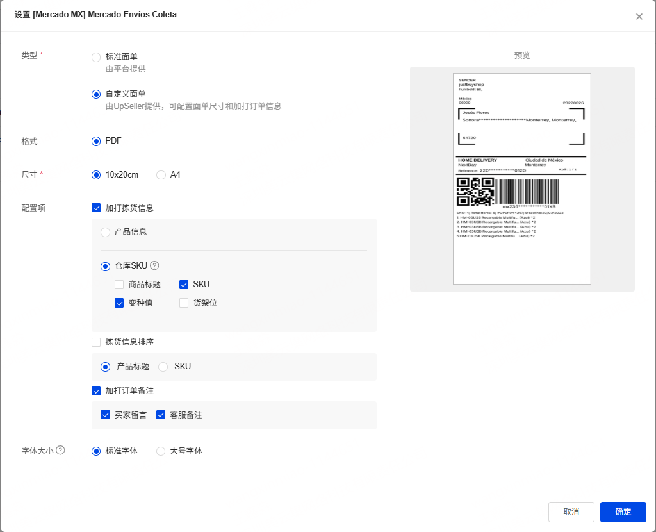Click help icon next to 仓库SKU

pos(154,265)
